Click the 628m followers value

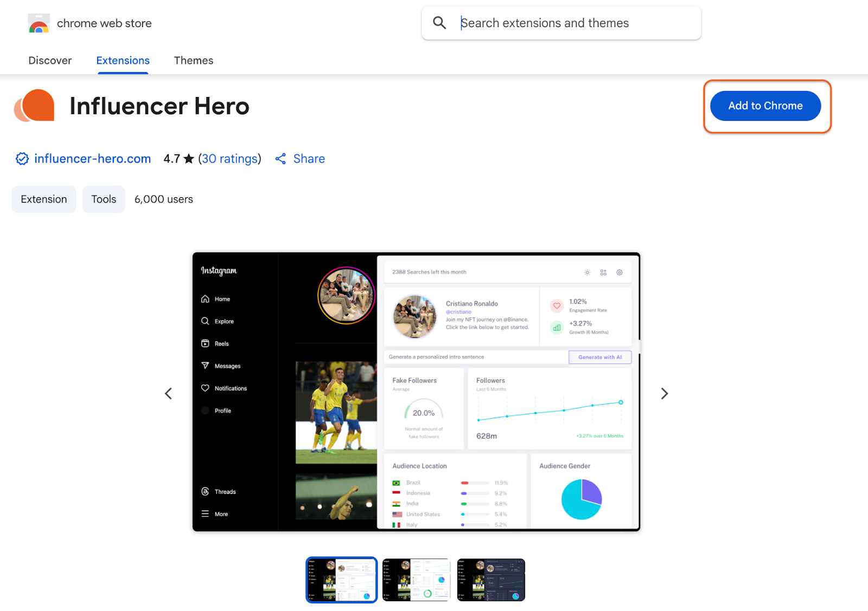click(487, 436)
